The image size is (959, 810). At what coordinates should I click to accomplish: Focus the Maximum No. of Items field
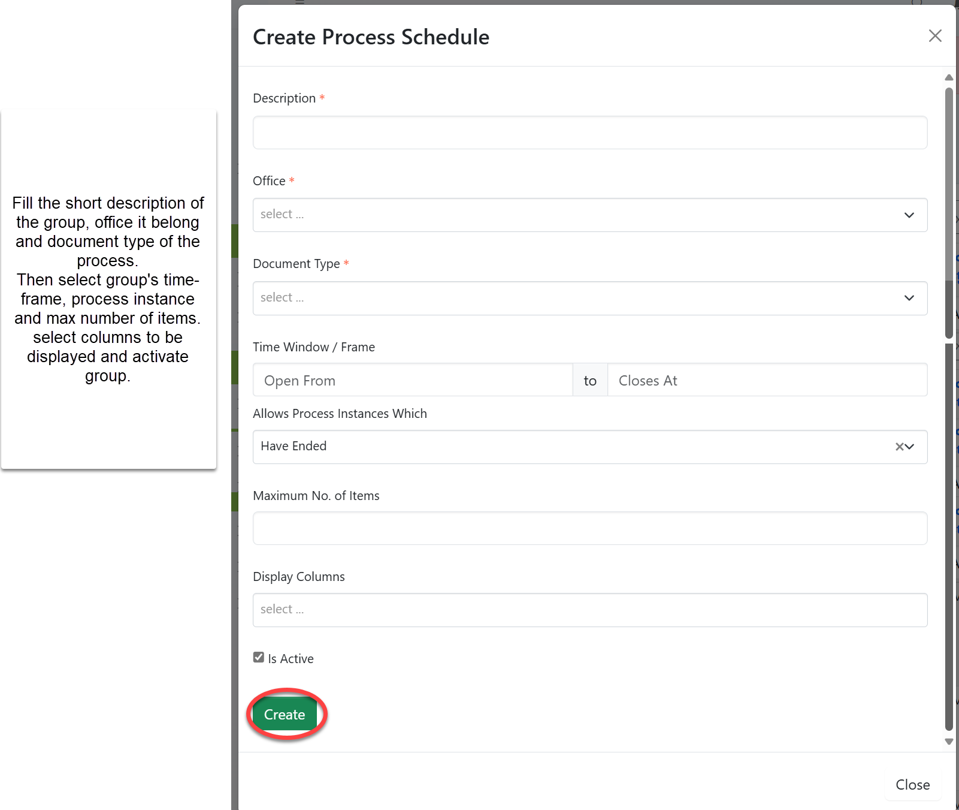coord(589,528)
